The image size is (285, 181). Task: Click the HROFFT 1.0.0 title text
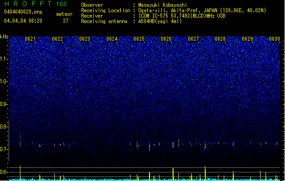pos(35,4)
